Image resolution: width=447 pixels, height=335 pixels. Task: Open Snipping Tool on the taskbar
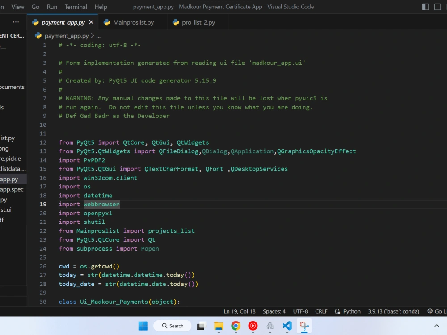[x=304, y=326]
